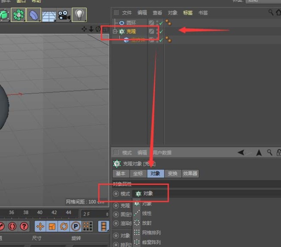Click the red autokey cycle button

pyautogui.click(x=12, y=226)
